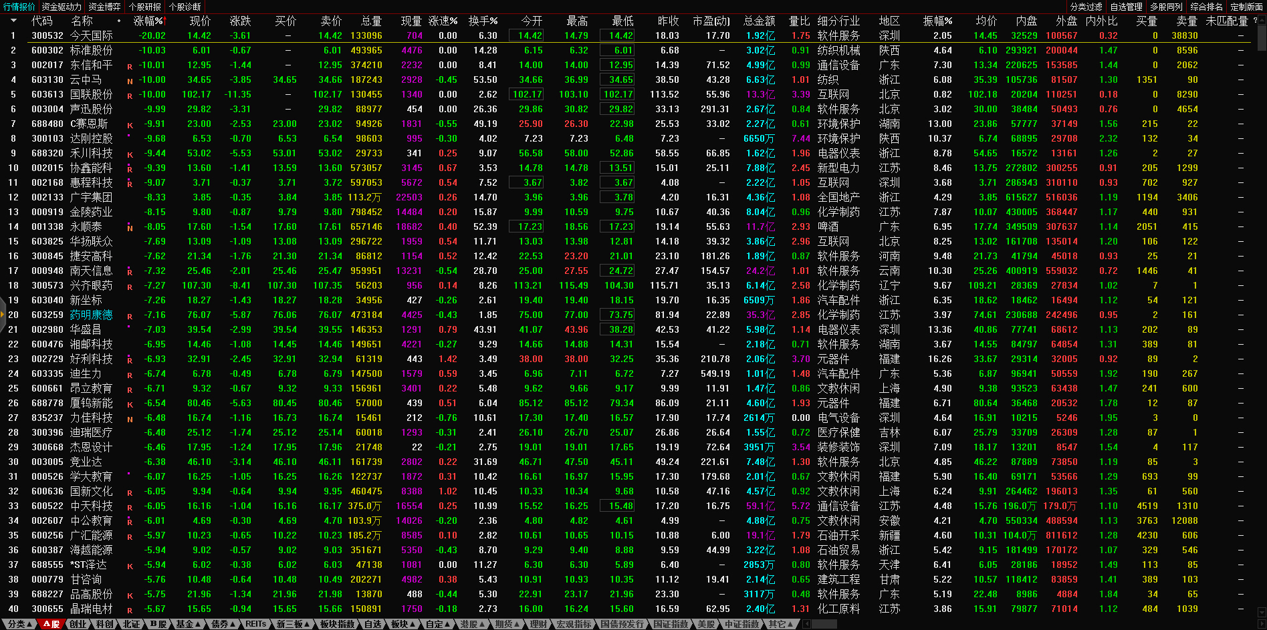Image resolution: width=1267 pixels, height=630 pixels.
Task: Click the R marker beside 东信和平
Action: click(x=130, y=66)
